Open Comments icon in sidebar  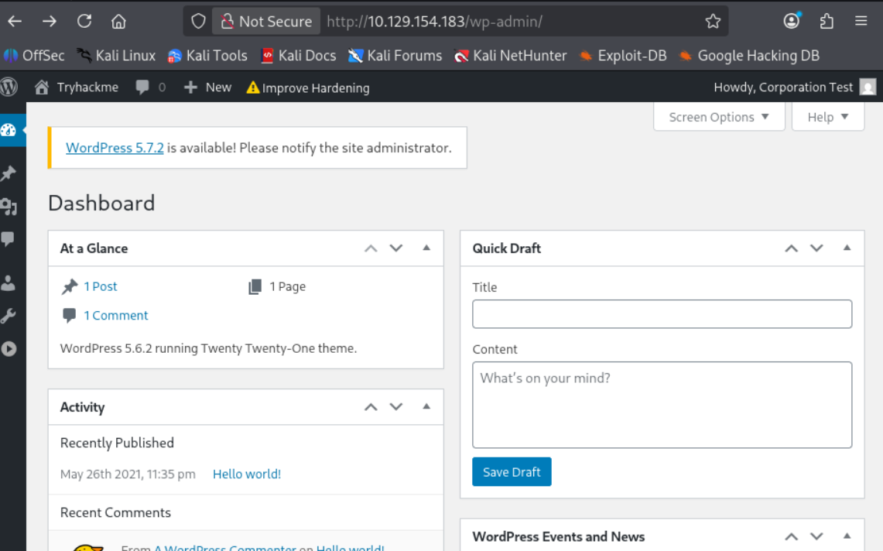click(x=8, y=239)
